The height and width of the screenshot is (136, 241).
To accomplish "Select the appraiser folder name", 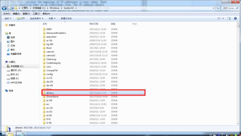I will (51, 37).
